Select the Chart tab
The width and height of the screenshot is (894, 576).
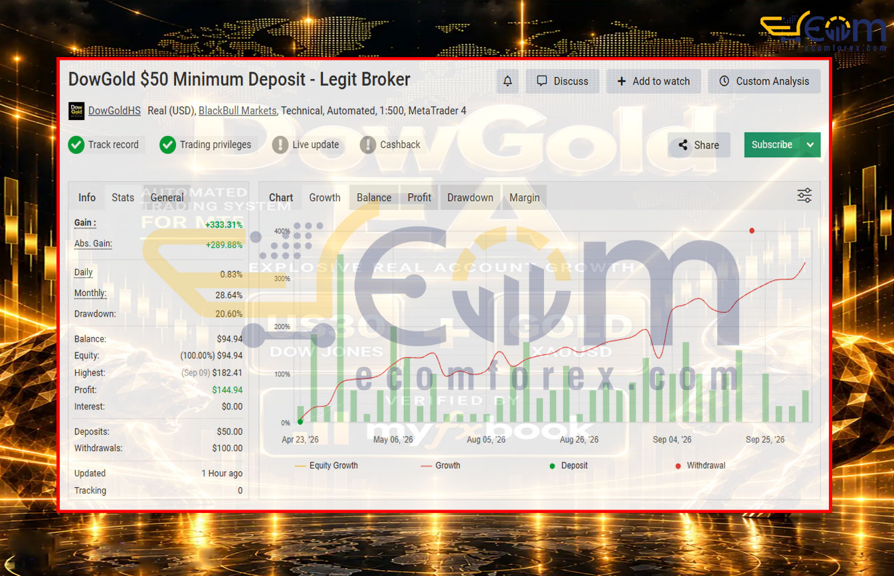tap(281, 197)
